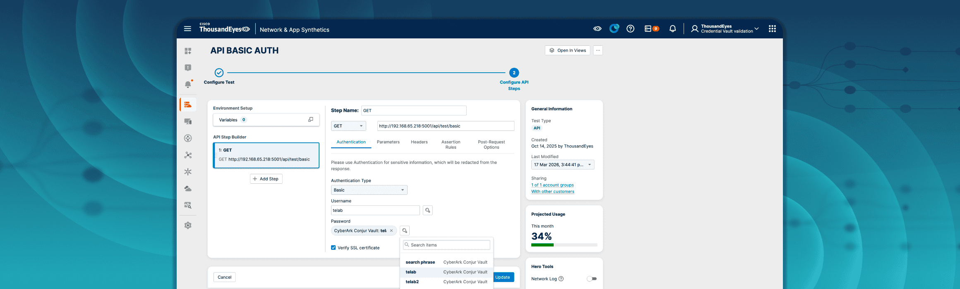Click the Search items field
Viewport: 960px width, 289px height.
point(446,245)
